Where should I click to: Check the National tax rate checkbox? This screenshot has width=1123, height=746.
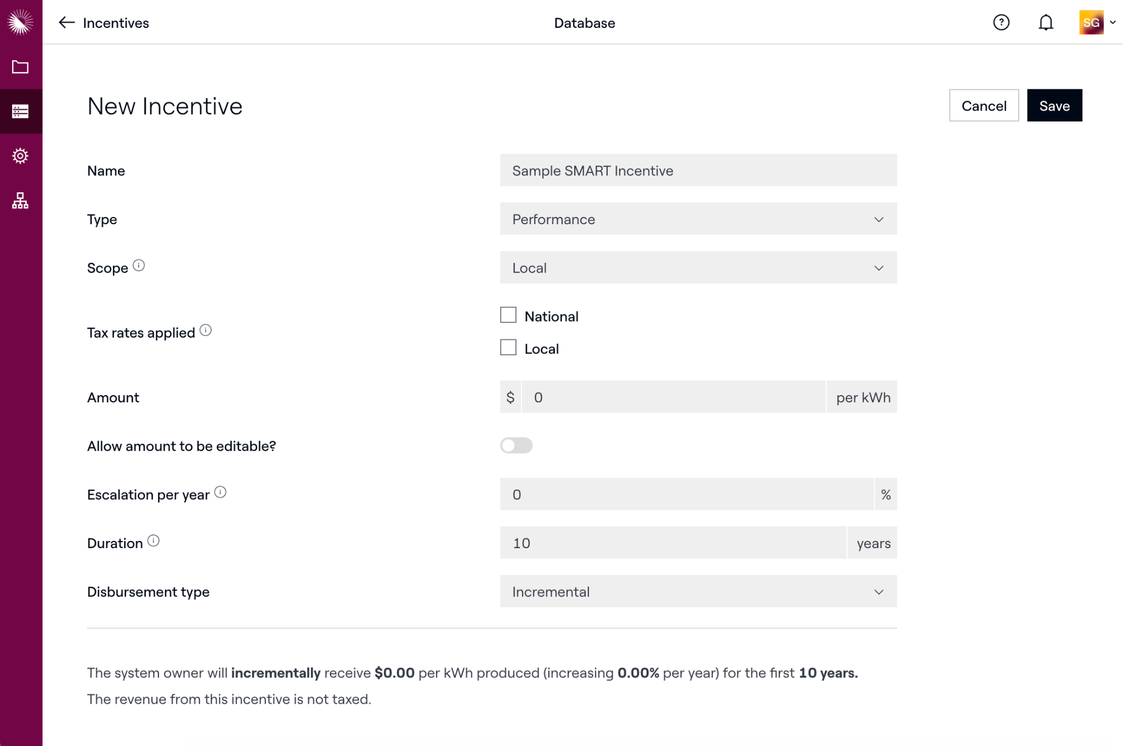pyautogui.click(x=508, y=315)
